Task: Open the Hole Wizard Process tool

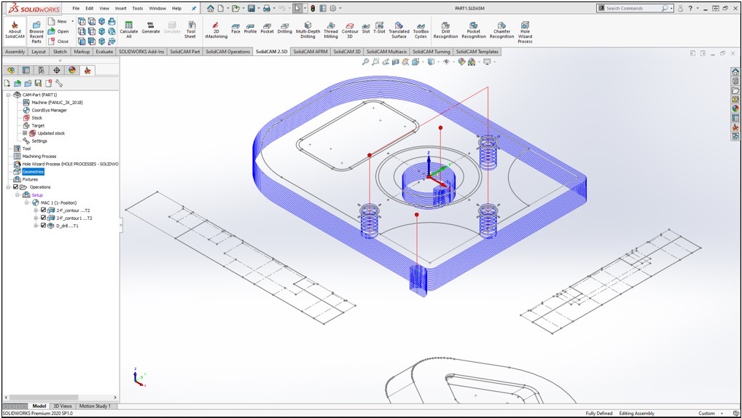Action: pyautogui.click(x=525, y=32)
